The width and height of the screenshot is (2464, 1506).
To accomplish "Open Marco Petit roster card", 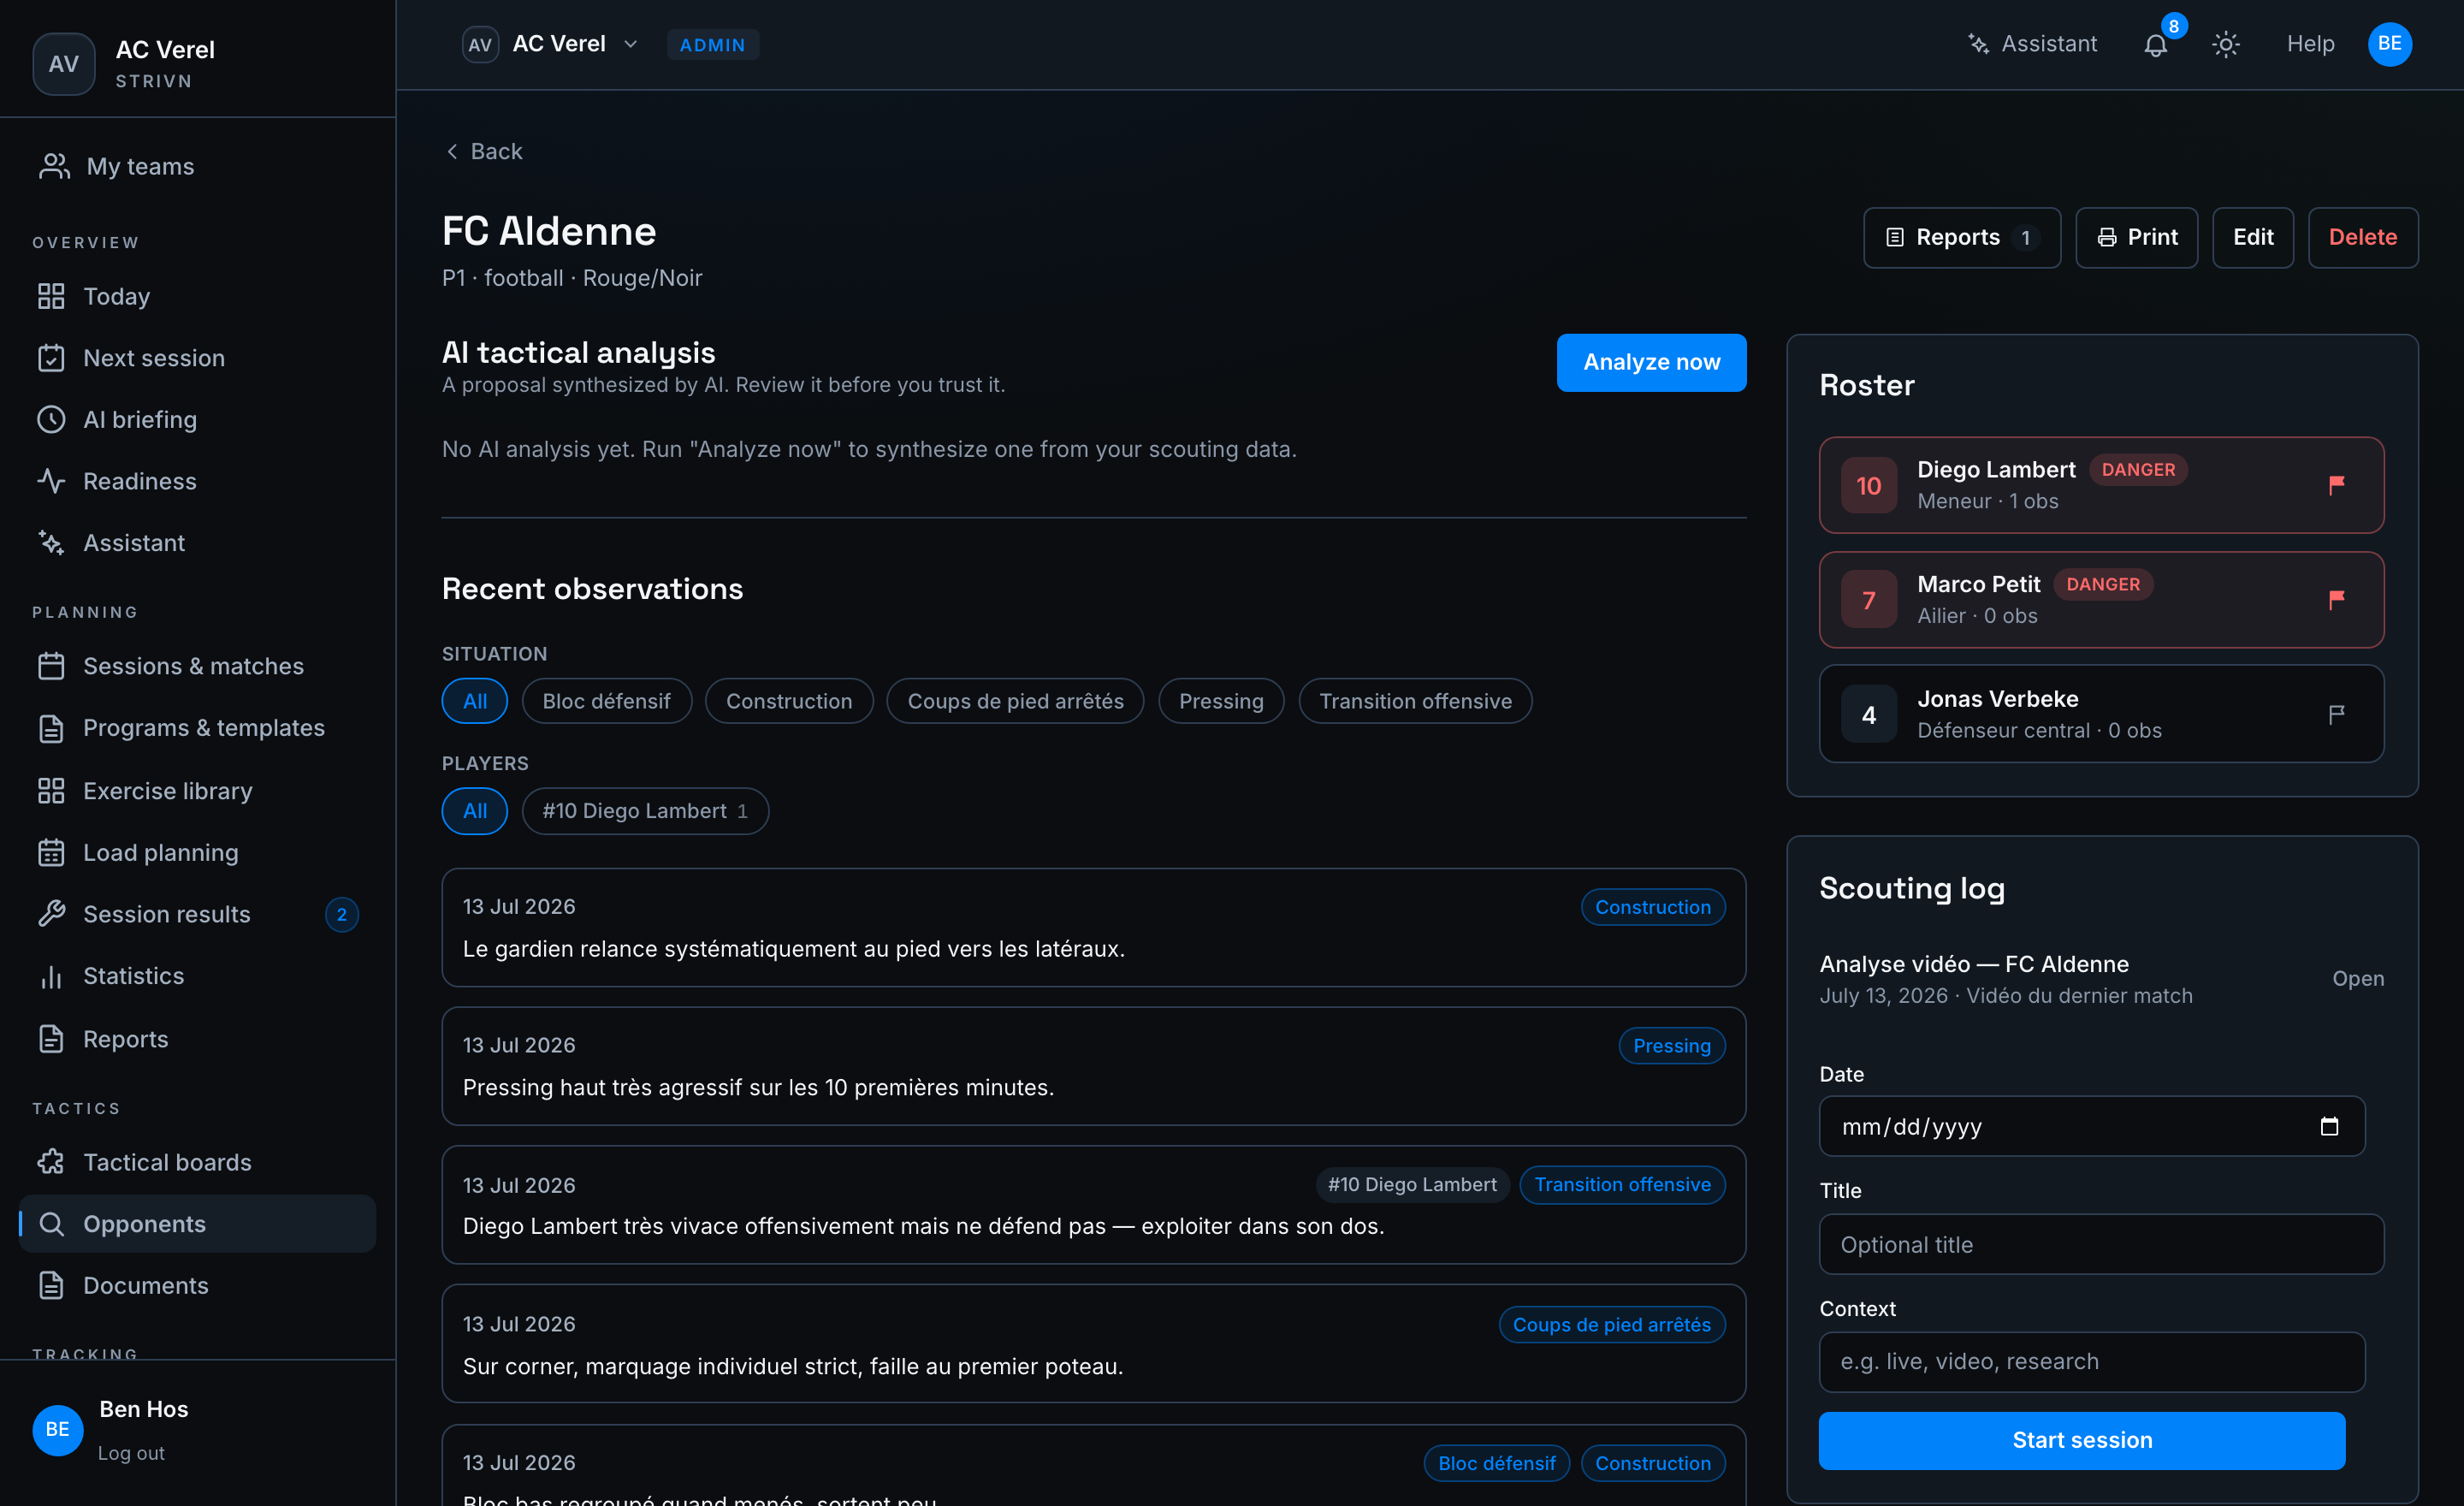I will [2101, 600].
